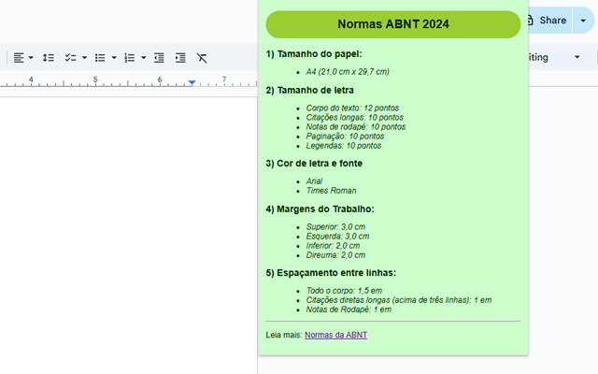Click heading '4) Margens do Trabalho:'
The height and width of the screenshot is (374, 598).
click(x=320, y=209)
